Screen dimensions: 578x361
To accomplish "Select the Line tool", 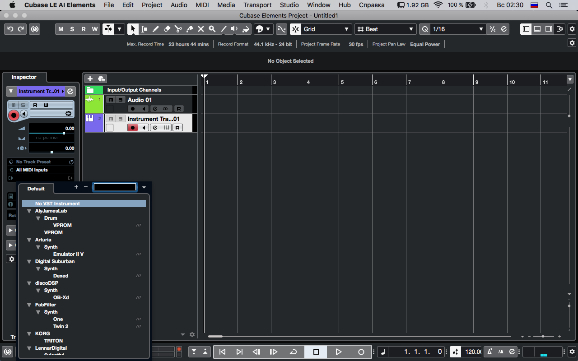I will point(224,29).
